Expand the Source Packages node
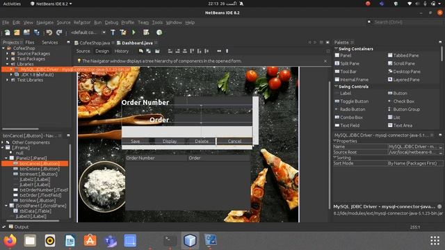Viewport: 445px width, 250px height. (x=8, y=53)
